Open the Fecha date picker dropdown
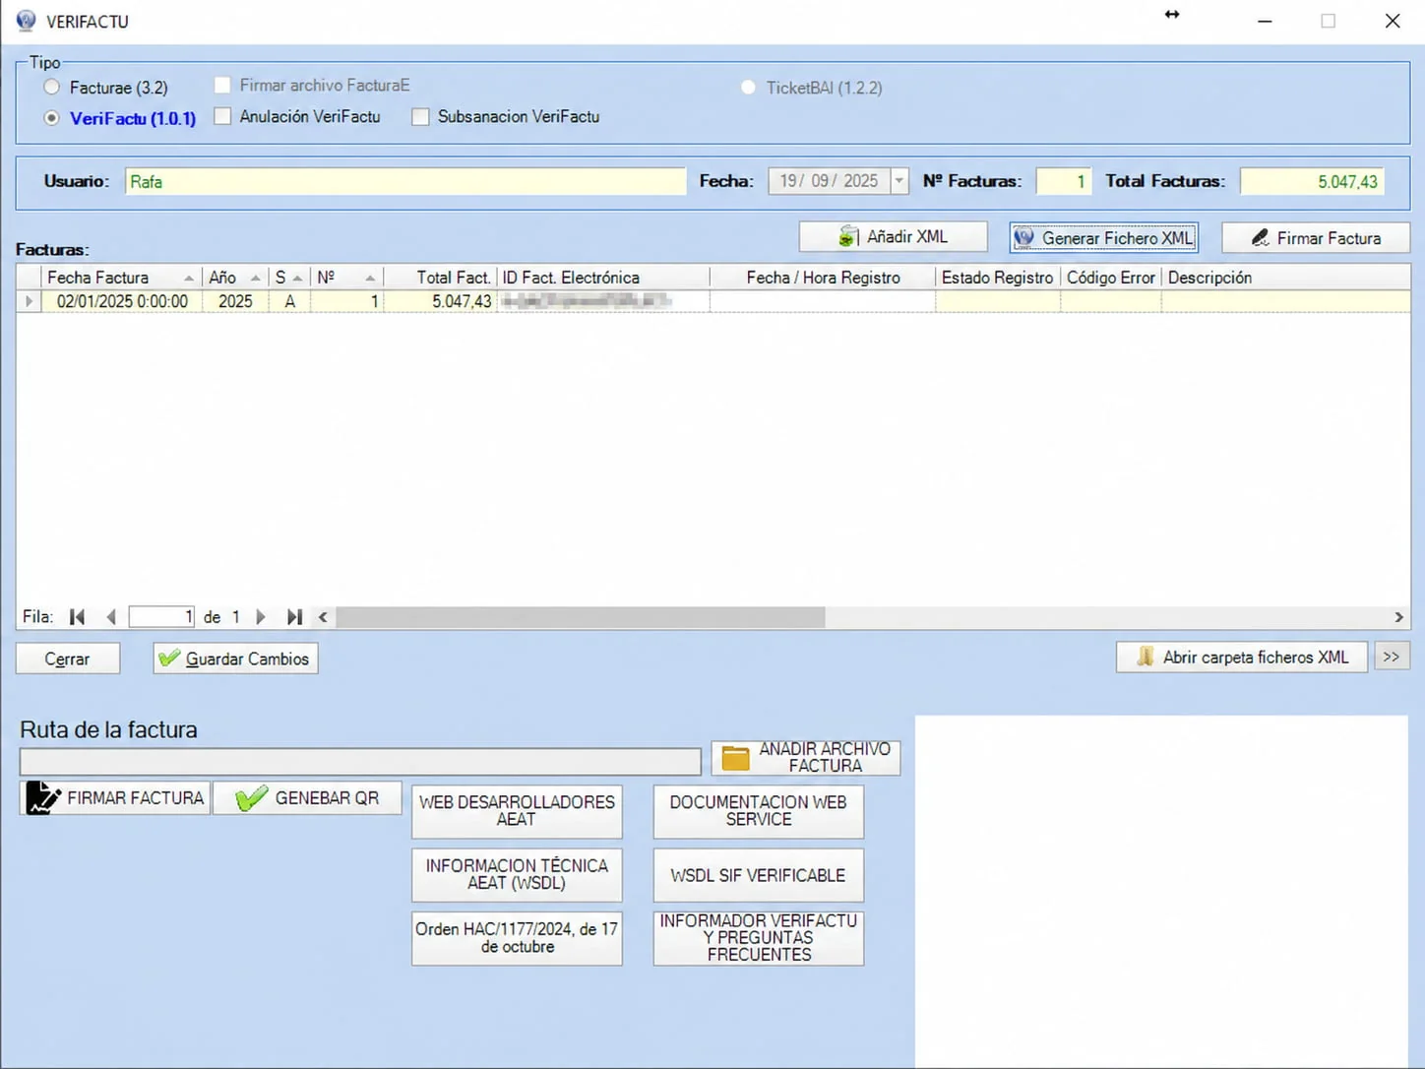Viewport: 1425px width, 1069px height. [898, 181]
